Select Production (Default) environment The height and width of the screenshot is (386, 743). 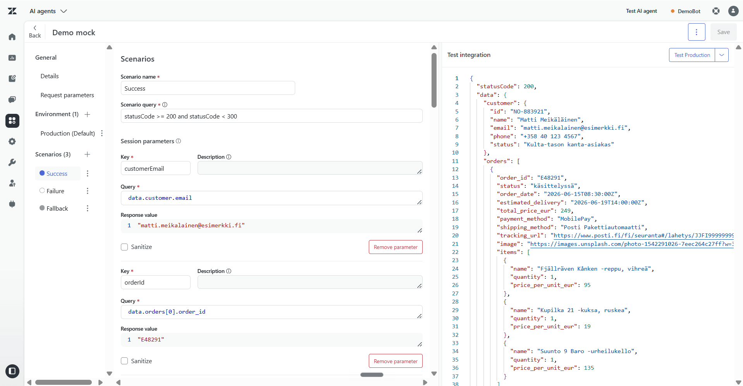click(68, 133)
